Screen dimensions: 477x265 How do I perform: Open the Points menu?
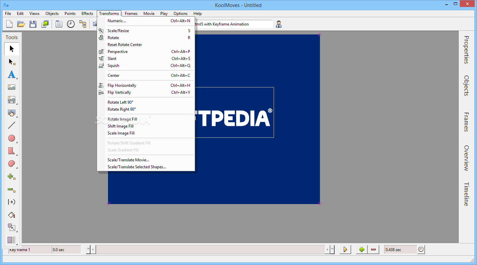(x=70, y=14)
